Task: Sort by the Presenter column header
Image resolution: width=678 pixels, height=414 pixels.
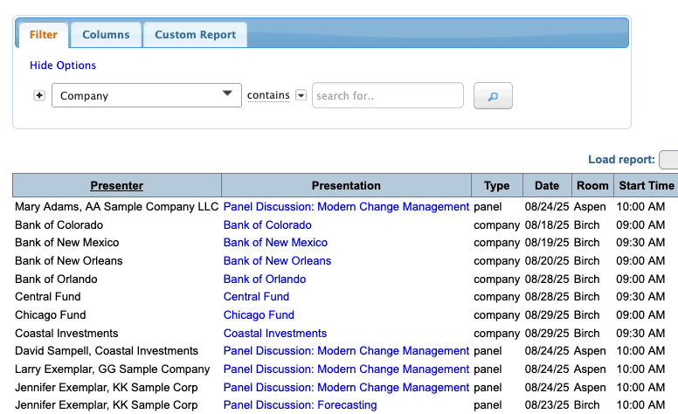Action: click(x=117, y=185)
